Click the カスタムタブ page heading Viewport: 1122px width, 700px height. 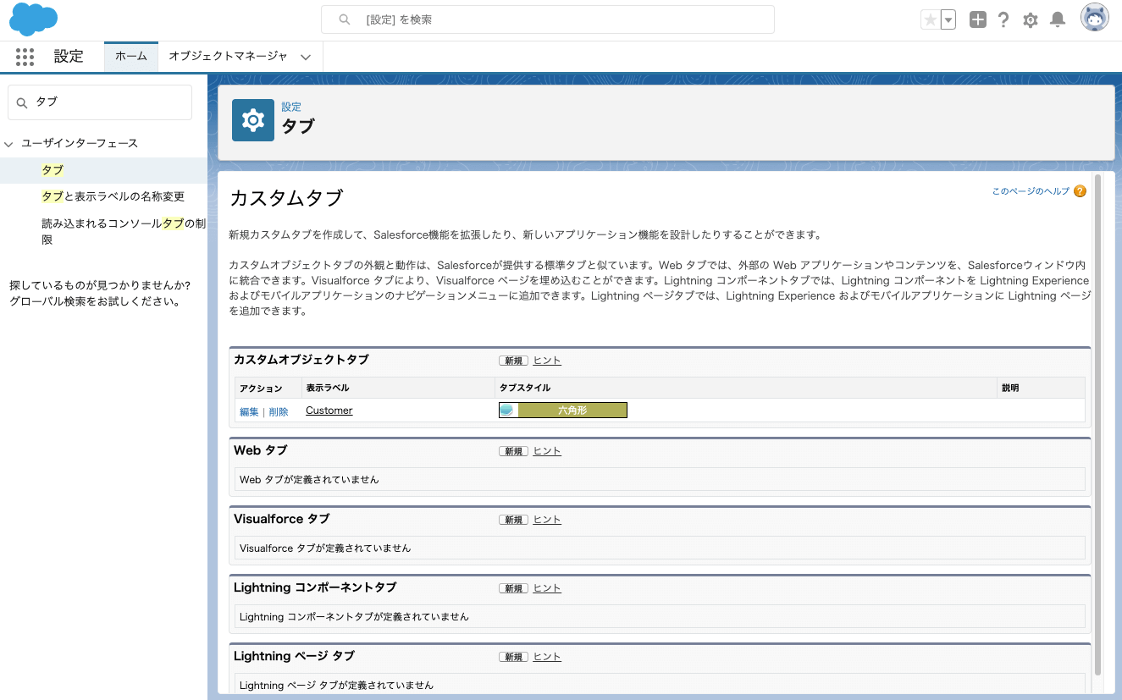(286, 198)
